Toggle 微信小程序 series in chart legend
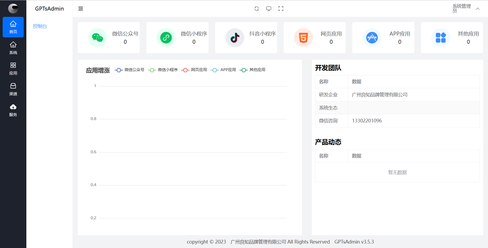Viewport: 488px width, 248px height. coord(163,70)
